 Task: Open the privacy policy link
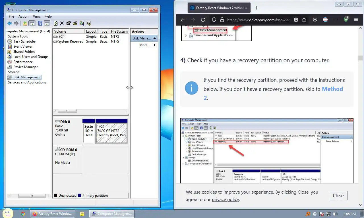point(226,199)
